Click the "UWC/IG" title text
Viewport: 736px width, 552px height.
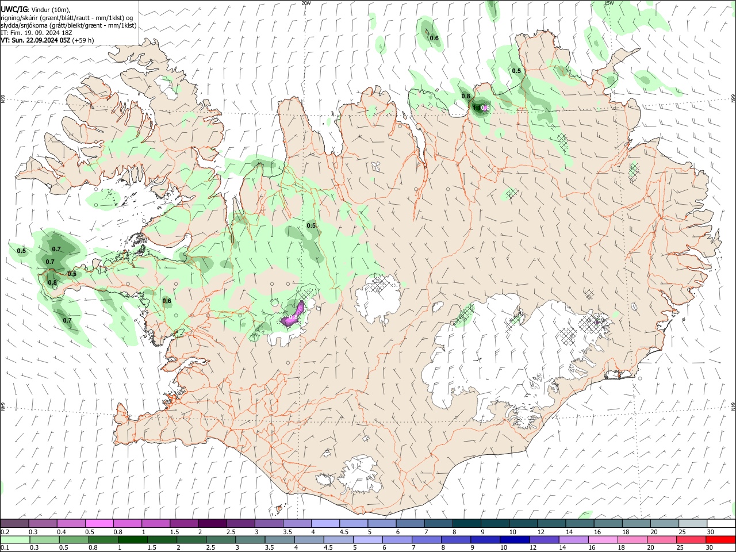(14, 9)
